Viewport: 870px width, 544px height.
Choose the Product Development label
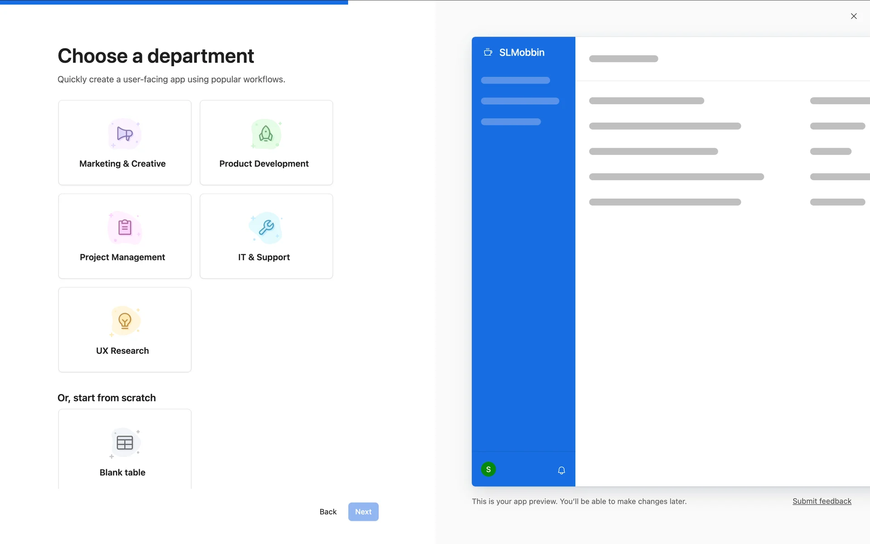coord(264,164)
